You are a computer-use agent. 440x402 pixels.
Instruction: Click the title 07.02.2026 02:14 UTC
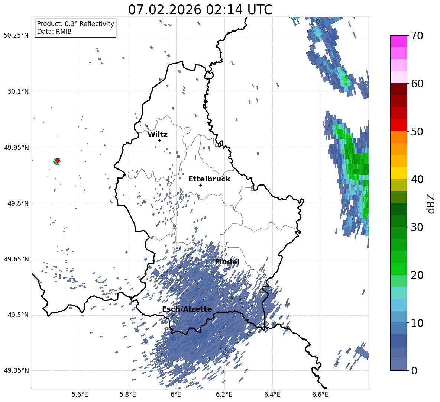pos(200,10)
